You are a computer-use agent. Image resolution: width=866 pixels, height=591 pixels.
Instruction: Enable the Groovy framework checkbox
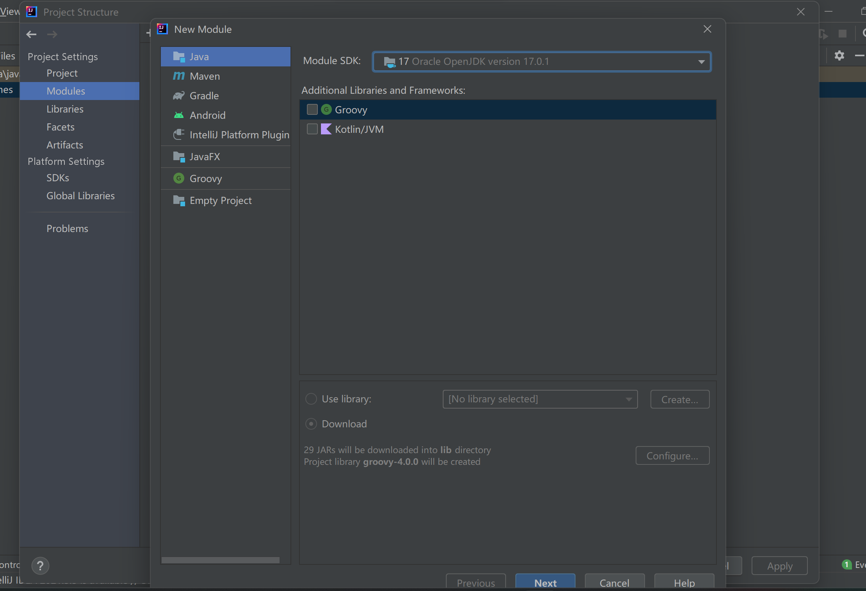[x=312, y=110]
